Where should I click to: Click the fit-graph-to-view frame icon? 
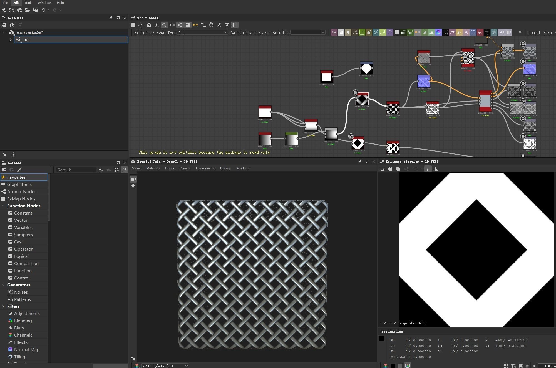(x=133, y=25)
